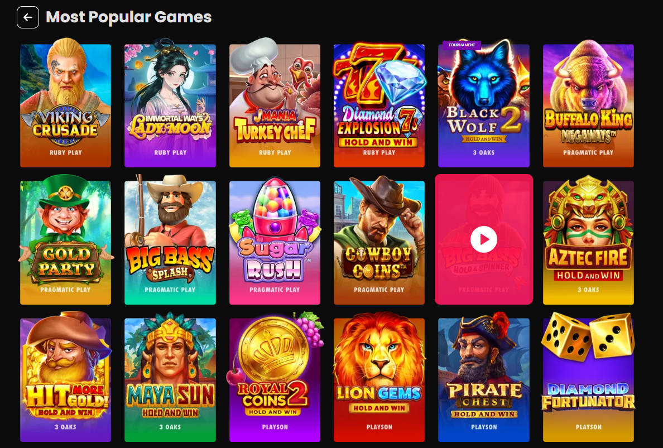Open the Cowboy Coins game

coord(379,243)
